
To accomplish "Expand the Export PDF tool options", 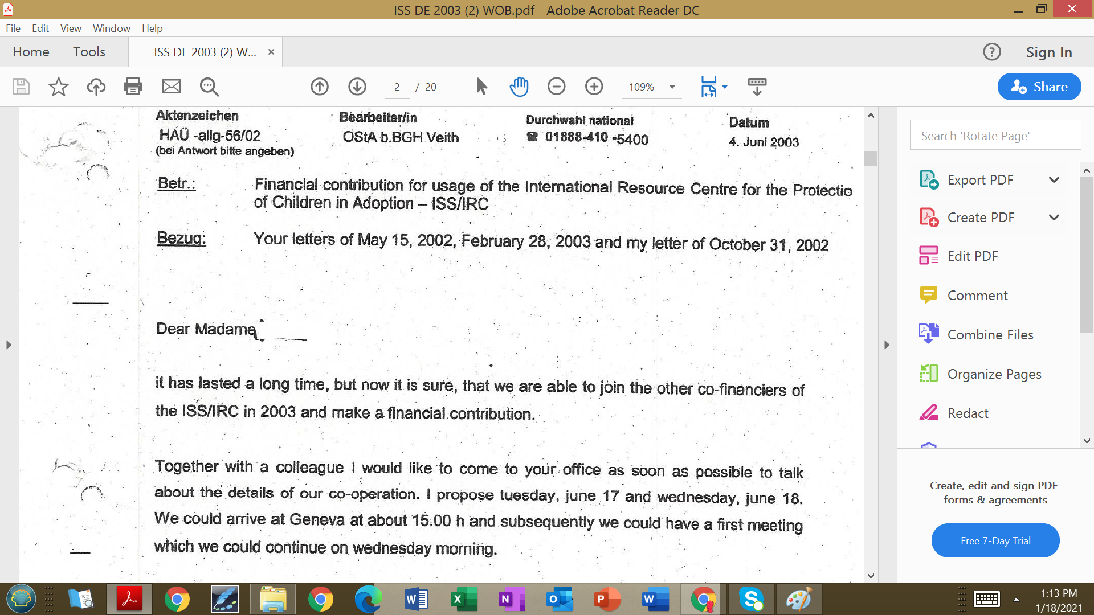I will click(1054, 180).
